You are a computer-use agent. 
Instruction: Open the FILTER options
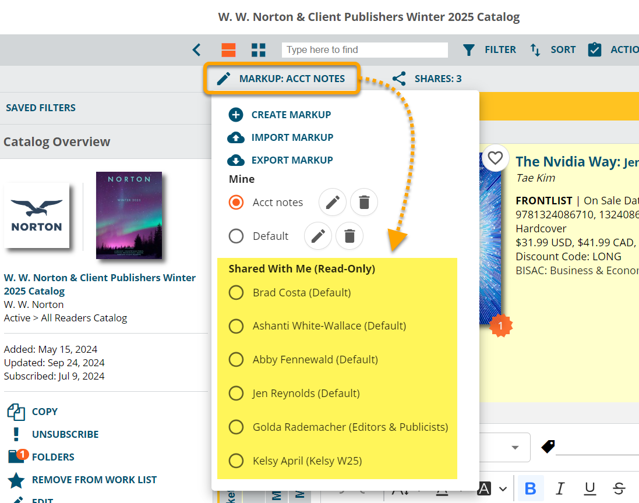point(489,49)
